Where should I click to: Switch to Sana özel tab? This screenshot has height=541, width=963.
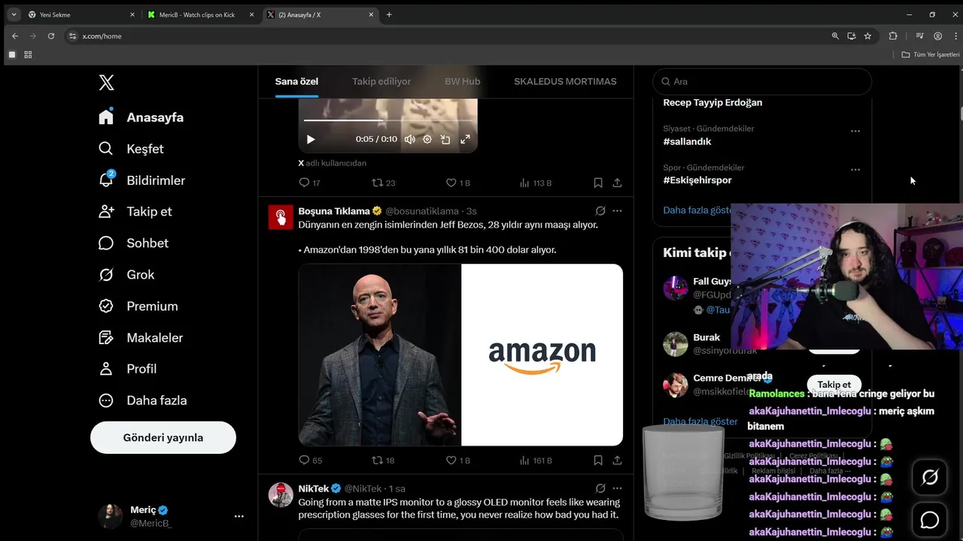tap(296, 81)
